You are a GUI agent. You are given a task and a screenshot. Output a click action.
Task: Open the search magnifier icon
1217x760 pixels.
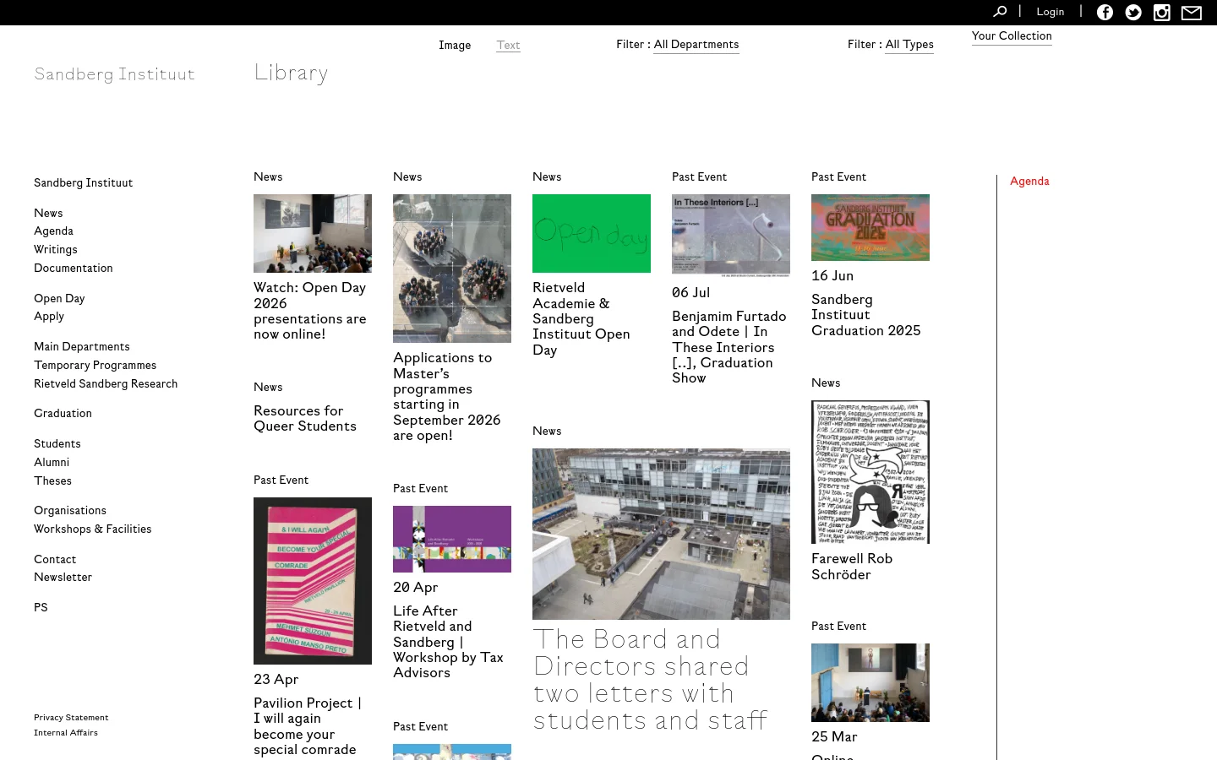click(1000, 12)
